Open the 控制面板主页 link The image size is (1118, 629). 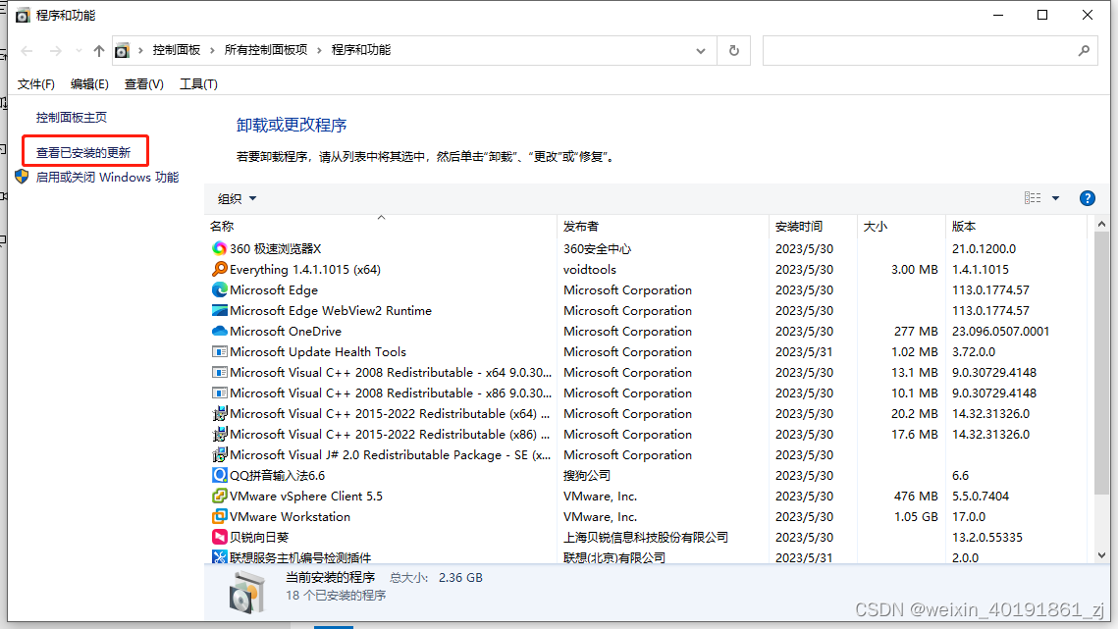point(72,117)
